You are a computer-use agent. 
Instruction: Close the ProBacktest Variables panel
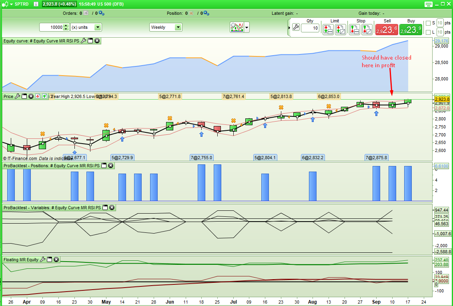pos(112,208)
